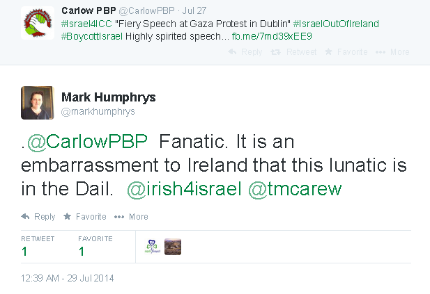430x294 pixels.
Task: Follow the fb.me/7md39xEE9 link
Action: click(x=272, y=36)
